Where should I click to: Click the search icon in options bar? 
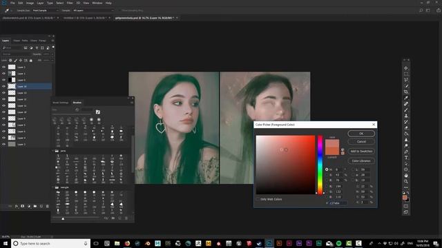pyautogui.click(x=421, y=10)
